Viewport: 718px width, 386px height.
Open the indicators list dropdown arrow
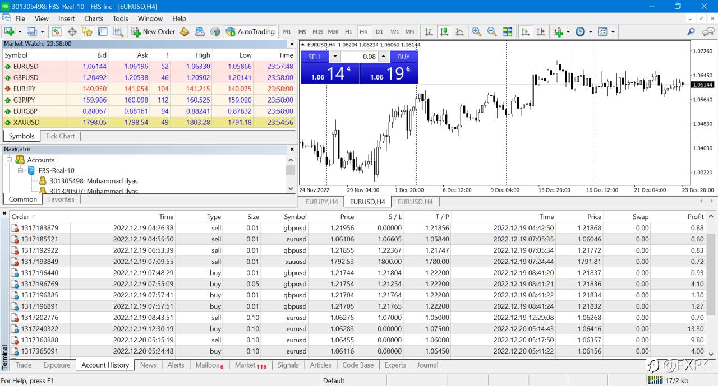click(568, 32)
